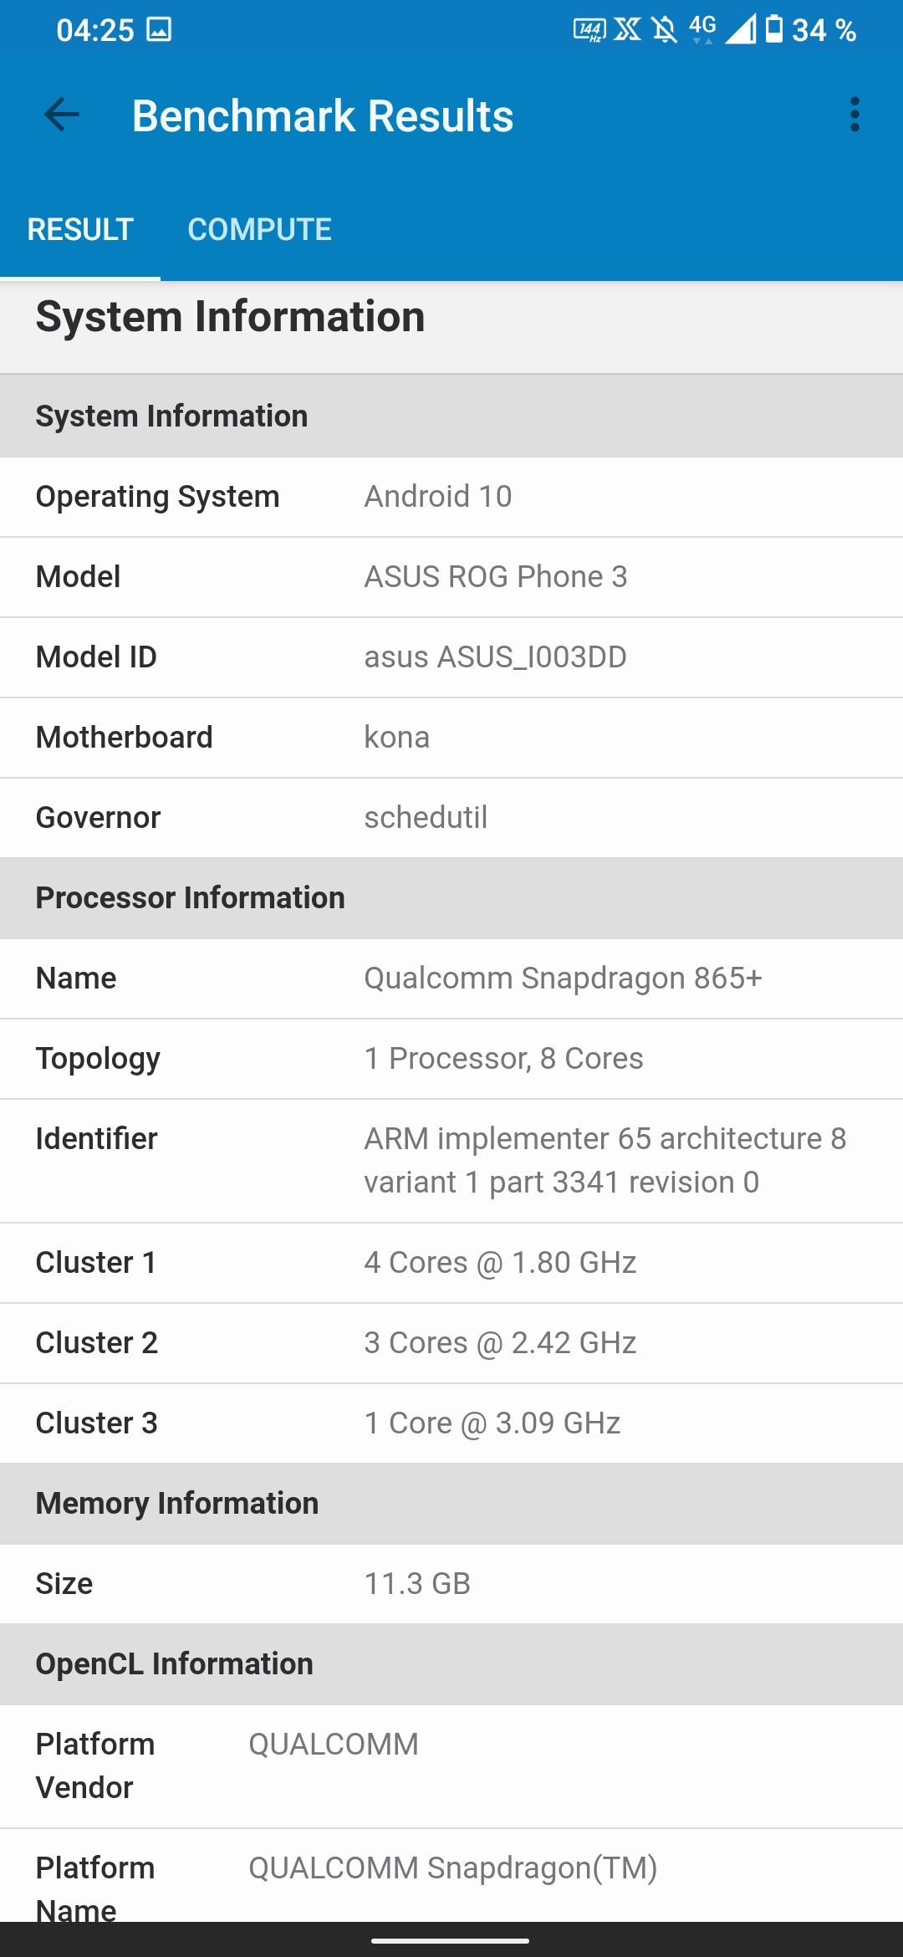Select the Qualcomm Snapdragon 865+ name row

pos(451,978)
